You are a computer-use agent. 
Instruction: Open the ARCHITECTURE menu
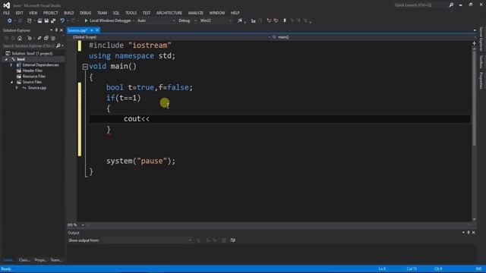click(169, 13)
